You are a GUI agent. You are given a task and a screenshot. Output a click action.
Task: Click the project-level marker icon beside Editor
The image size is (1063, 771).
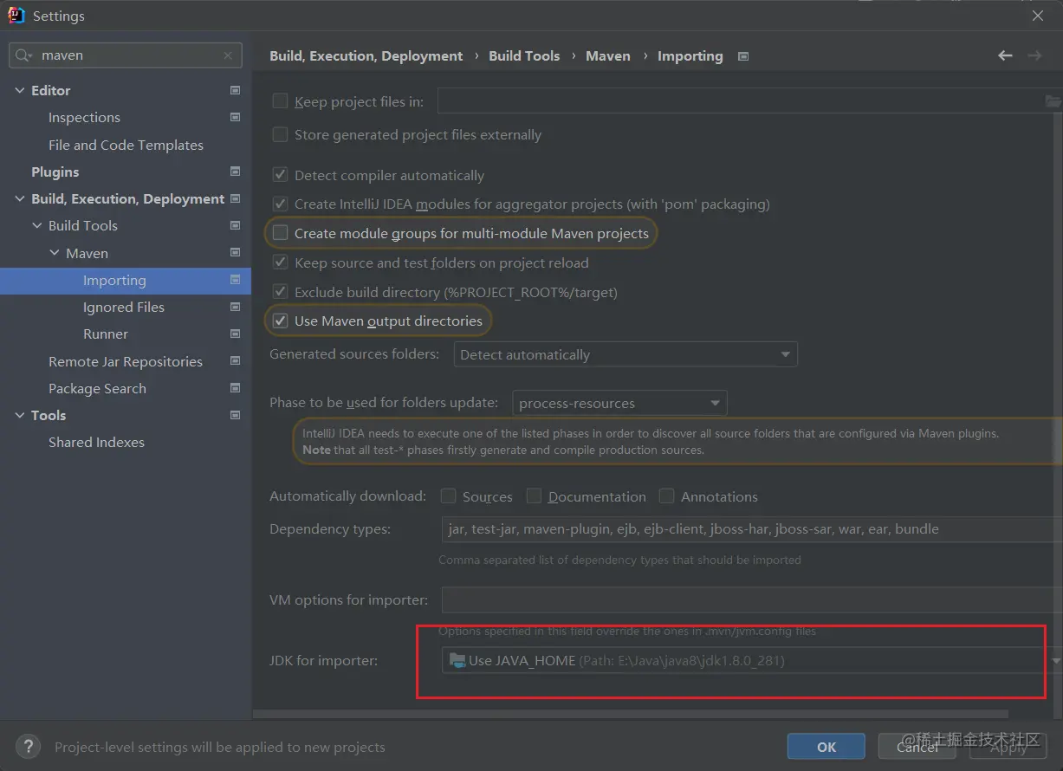click(x=235, y=90)
